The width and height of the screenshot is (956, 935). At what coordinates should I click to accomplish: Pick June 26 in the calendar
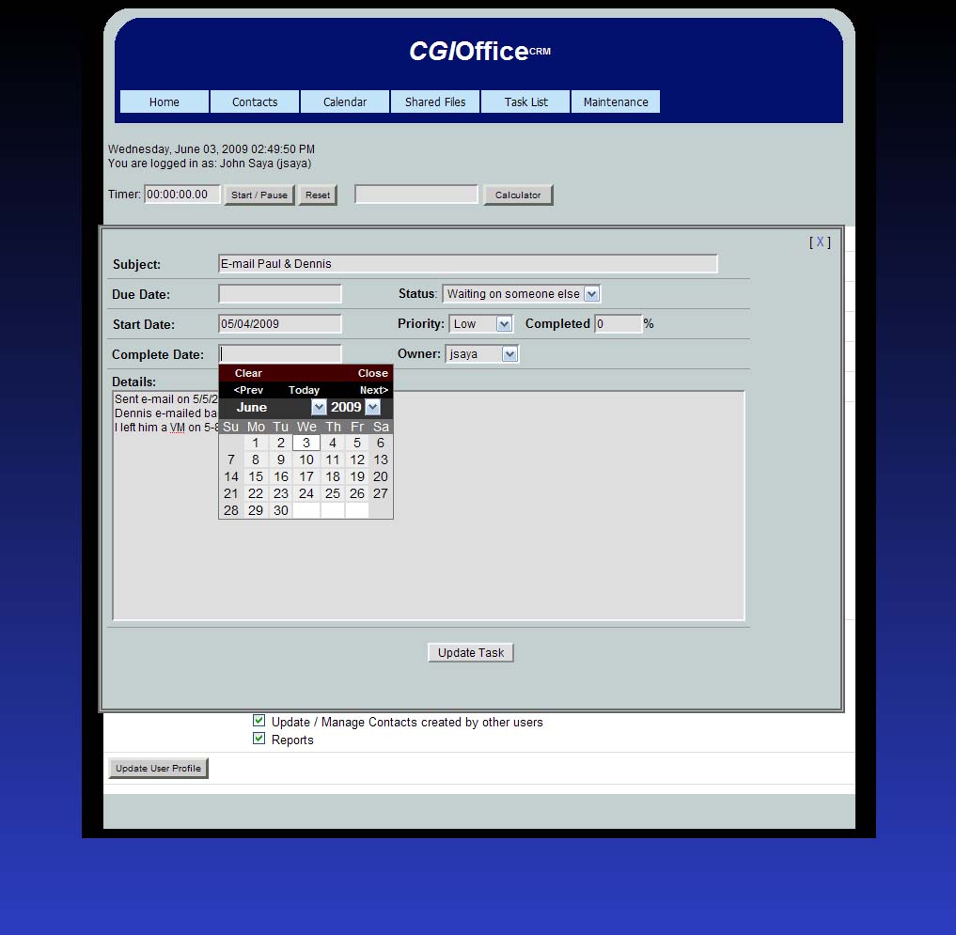[x=357, y=493]
